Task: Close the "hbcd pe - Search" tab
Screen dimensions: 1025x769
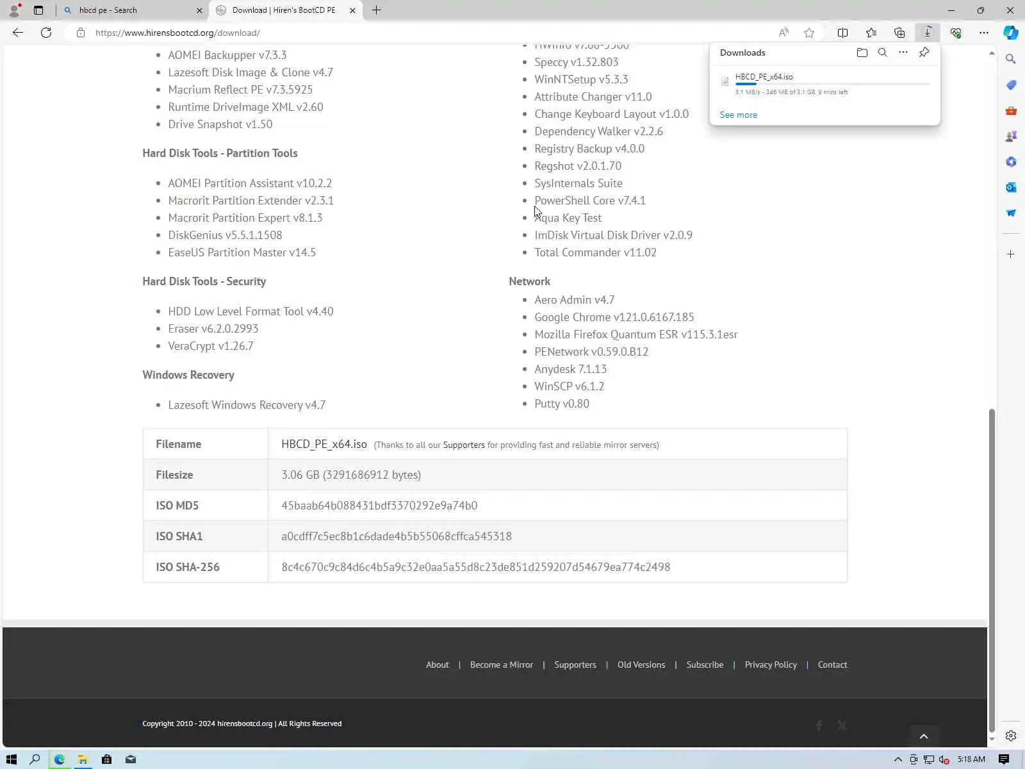Action: click(x=199, y=10)
